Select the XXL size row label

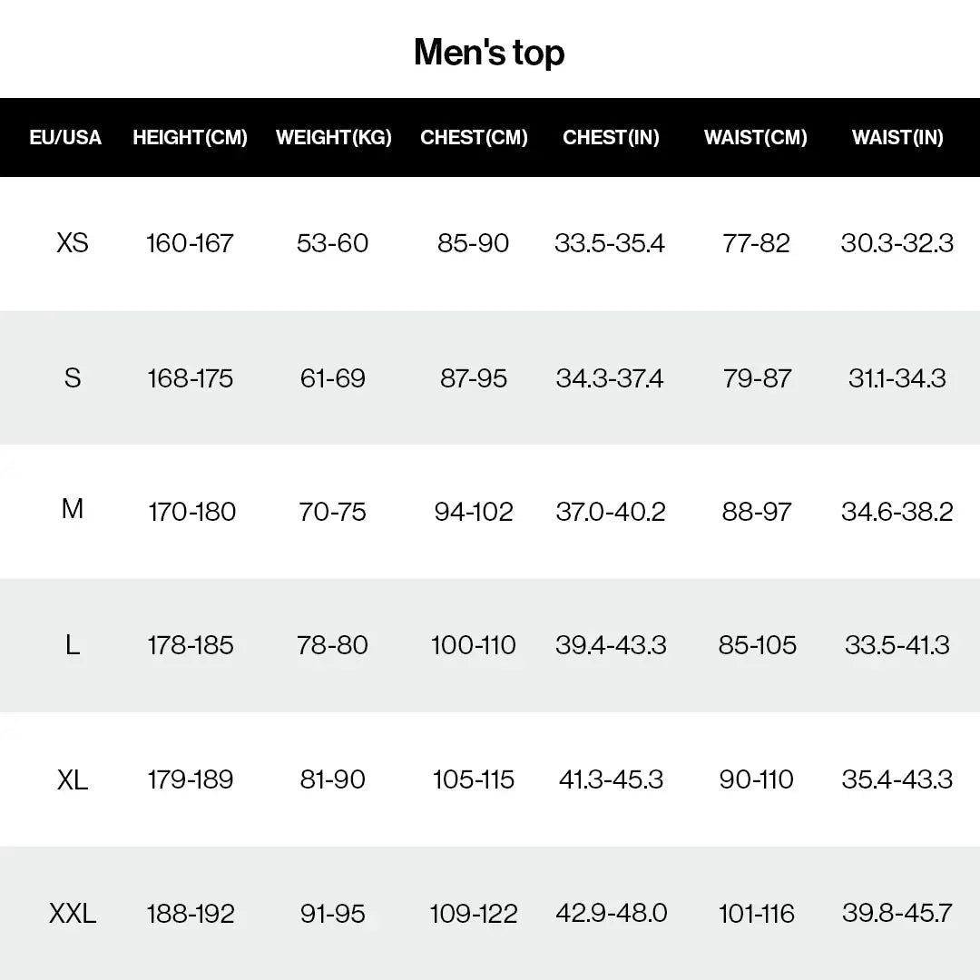tap(73, 914)
